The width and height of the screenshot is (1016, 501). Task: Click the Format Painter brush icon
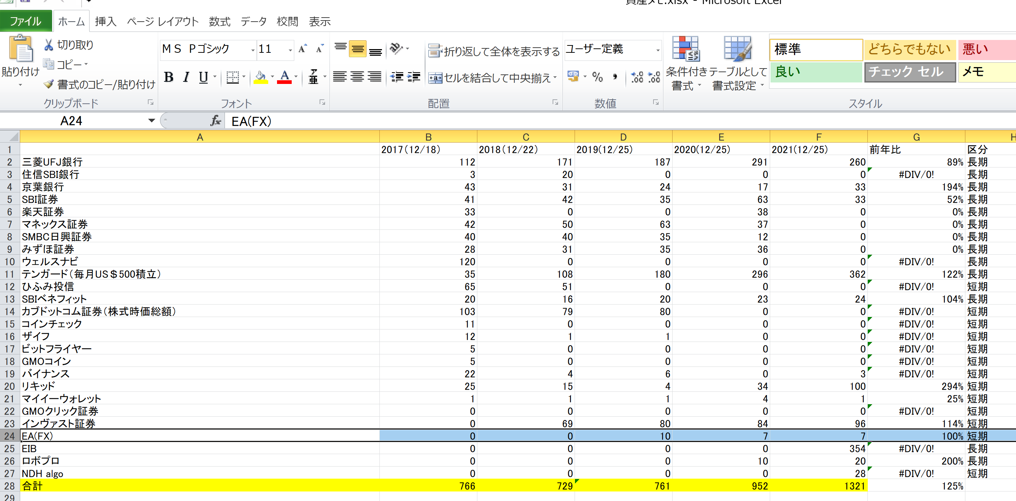pyautogui.click(x=48, y=84)
